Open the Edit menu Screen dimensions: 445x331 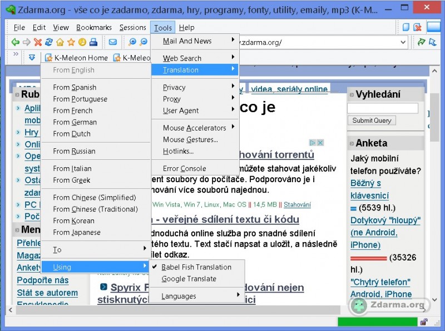click(39, 27)
